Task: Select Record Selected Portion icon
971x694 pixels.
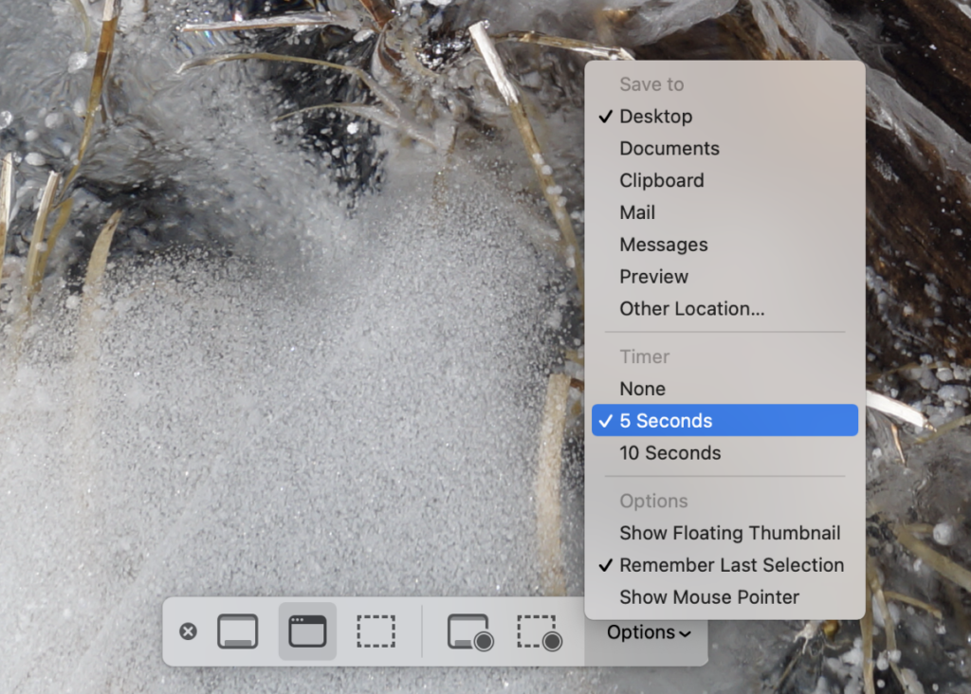Action: pos(540,631)
